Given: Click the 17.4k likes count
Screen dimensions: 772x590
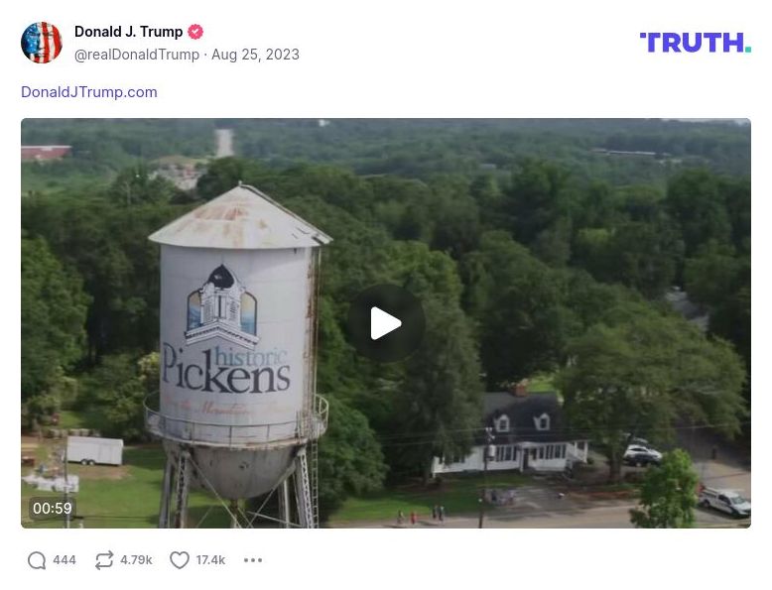Looking at the screenshot, I should (210, 560).
